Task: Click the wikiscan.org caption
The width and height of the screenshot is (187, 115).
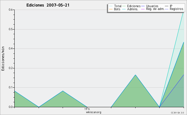Action: tap(93, 112)
